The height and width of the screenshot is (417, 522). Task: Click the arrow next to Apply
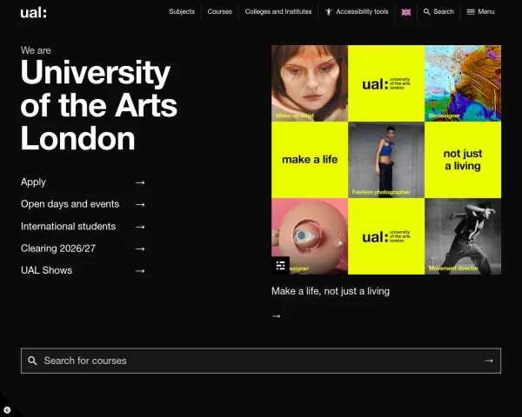pyautogui.click(x=140, y=182)
